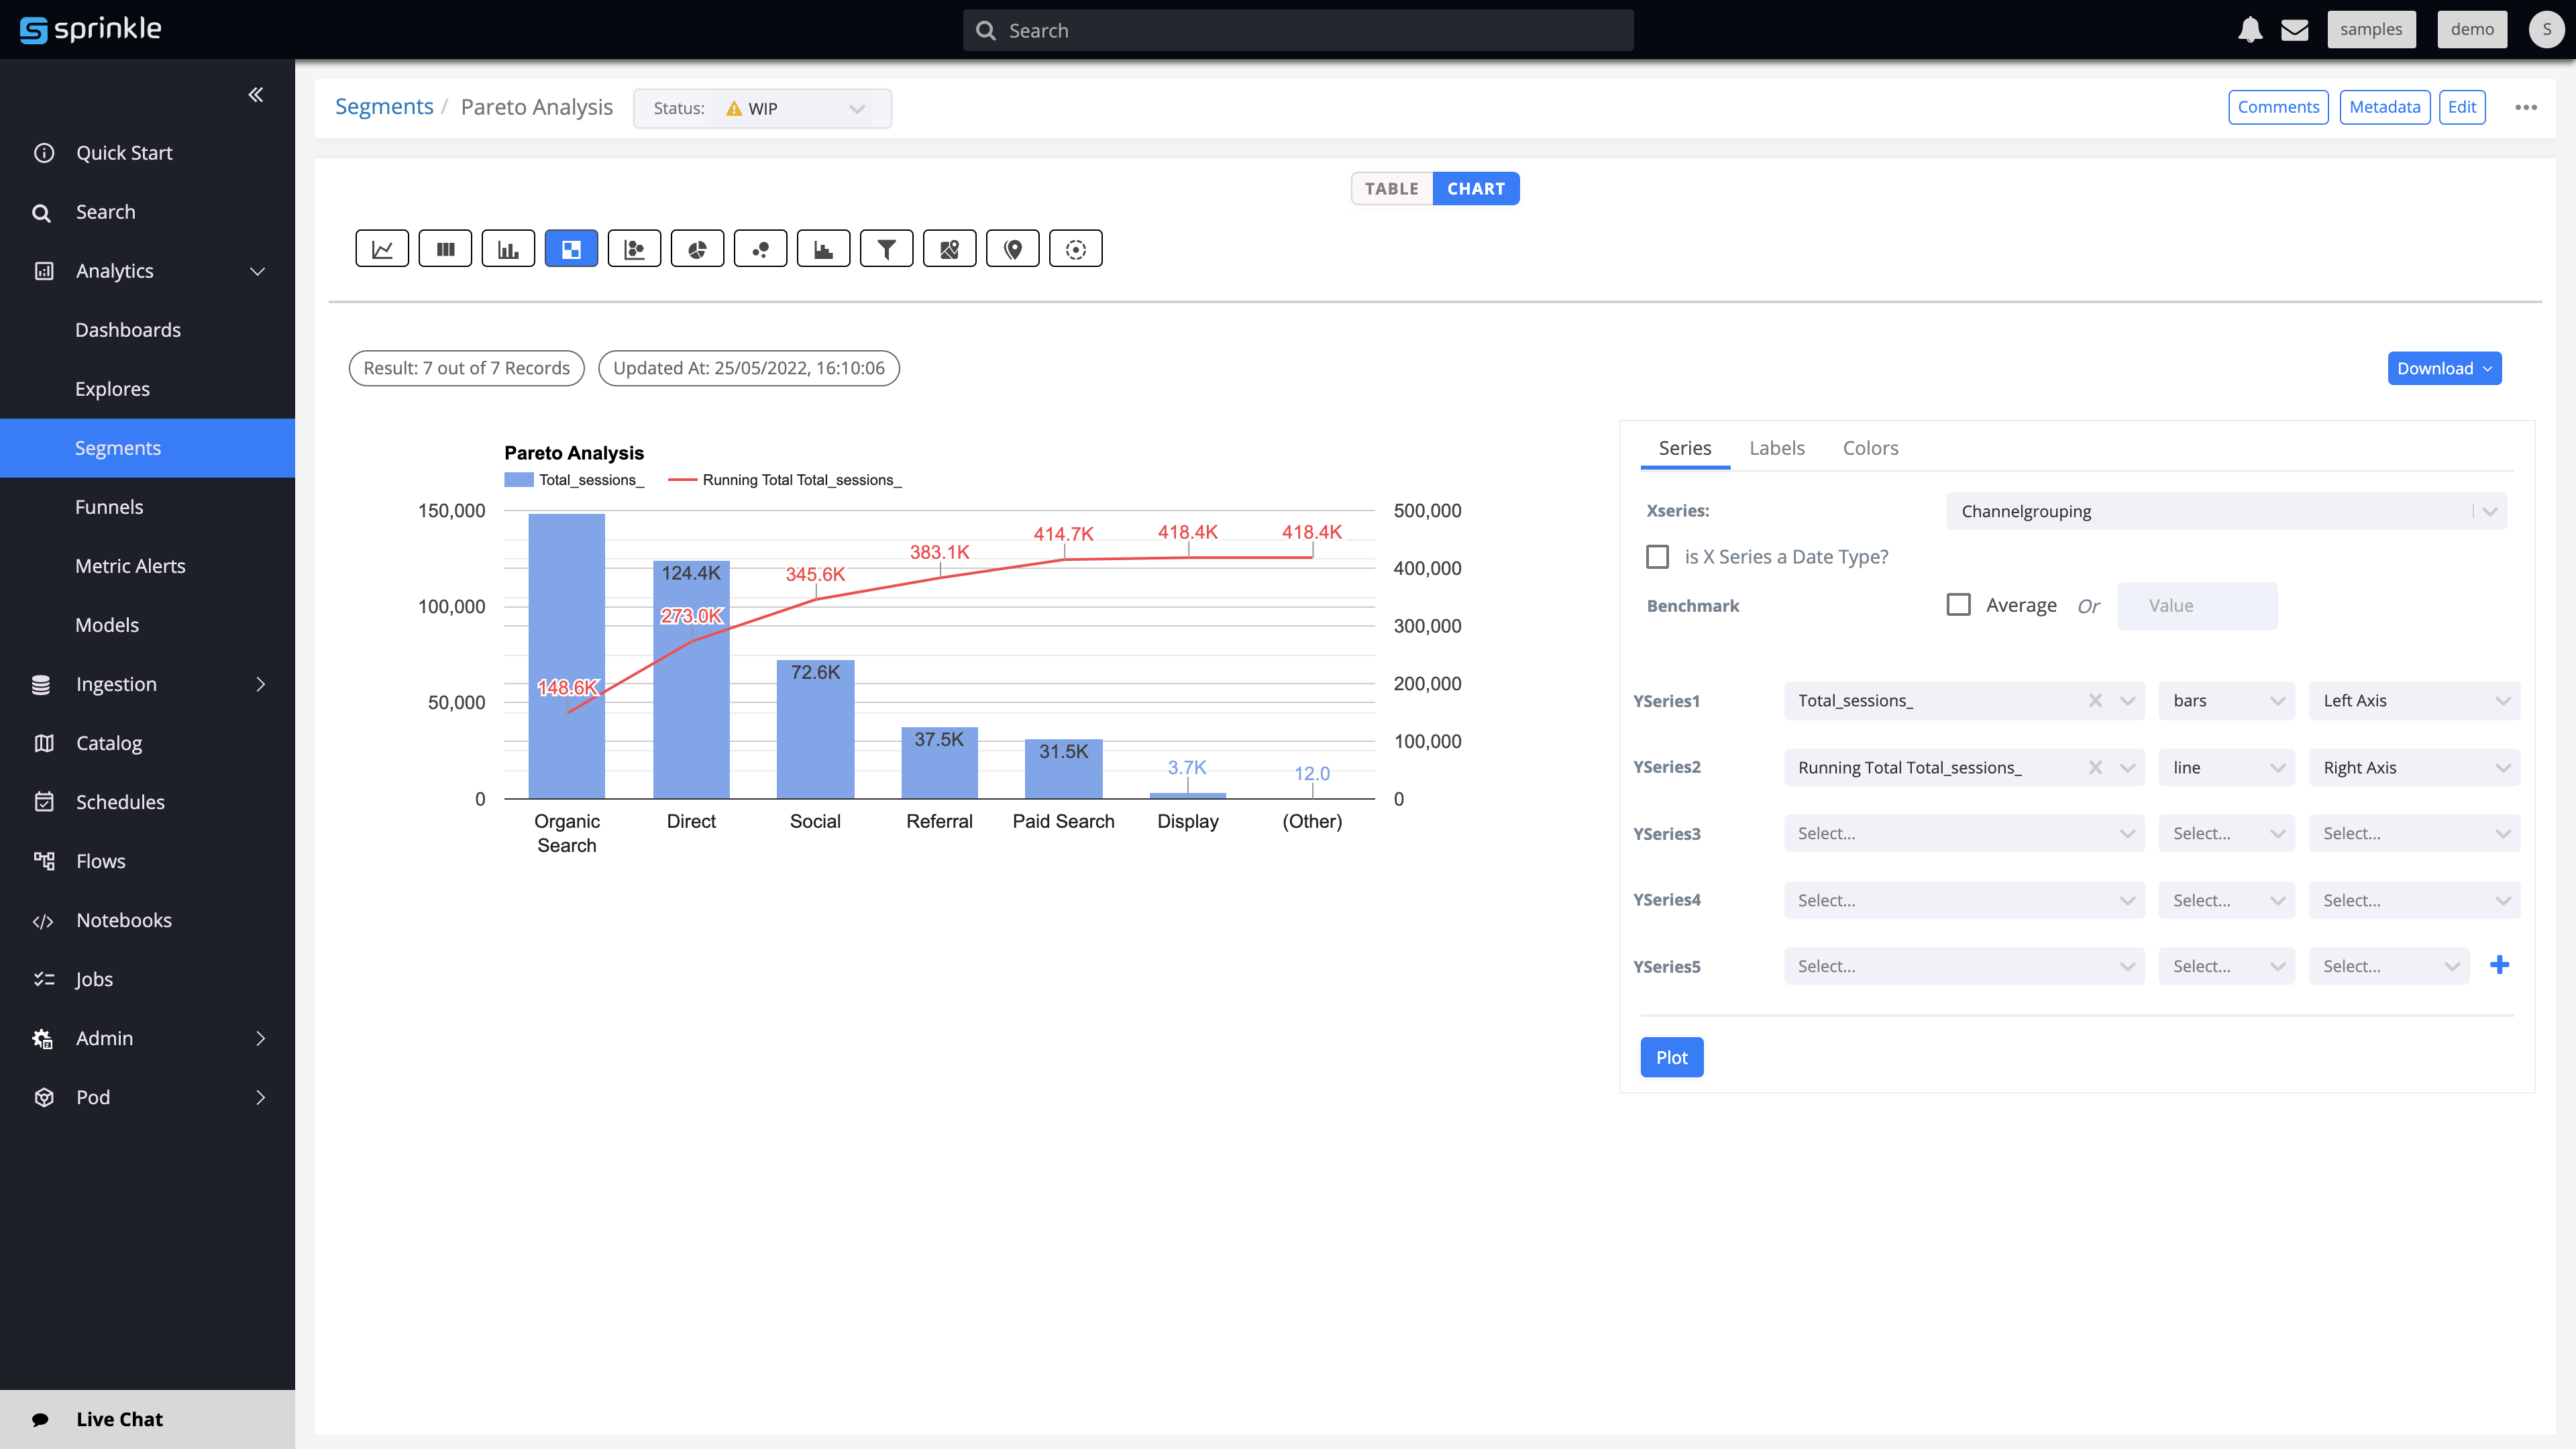Screen dimensions: 2576x1449
Task: Open the Segments breadcrumb link
Action: click(x=384, y=106)
